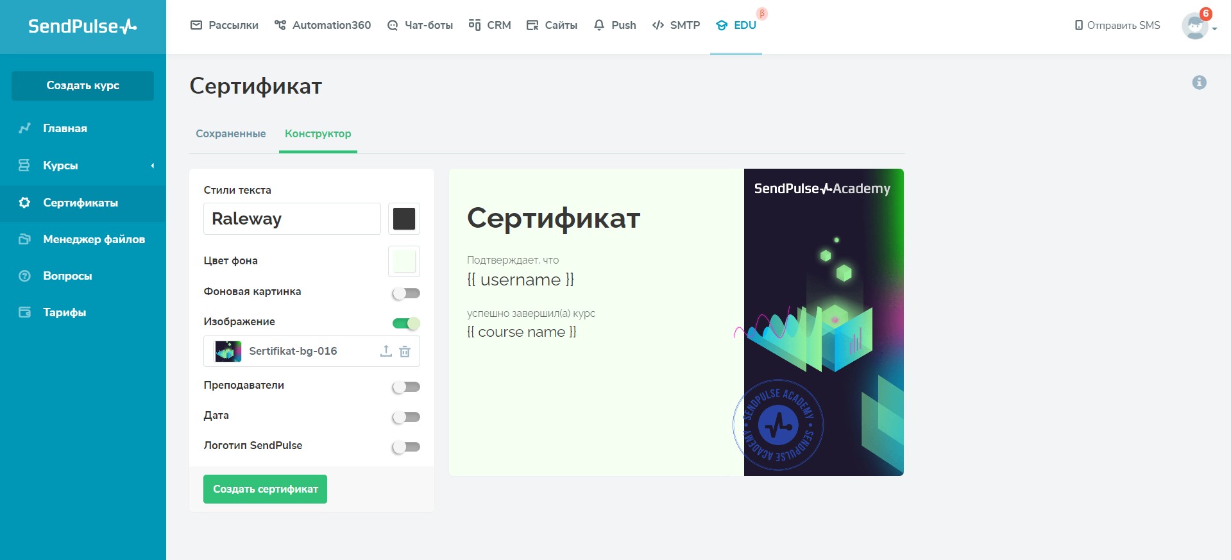Viewport: 1231px width, 560px height.
Task: Click the SMTP code brackets icon
Action: coord(658,25)
